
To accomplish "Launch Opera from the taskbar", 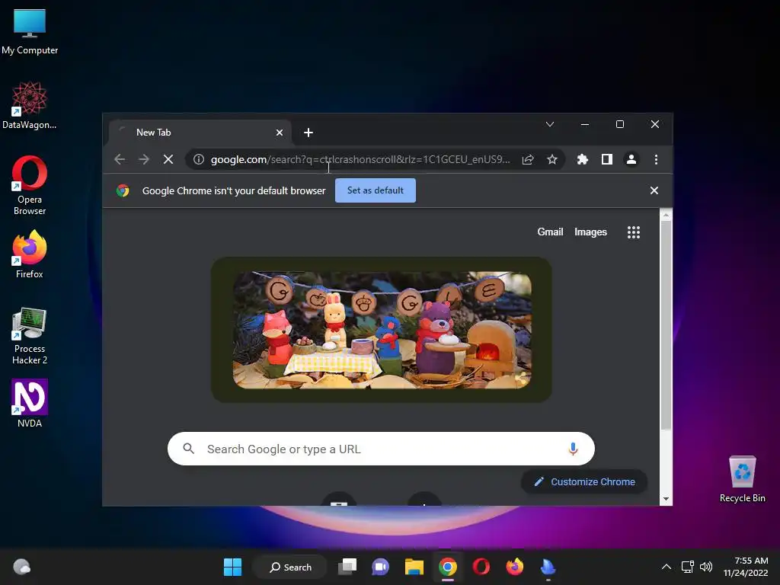I will [x=481, y=567].
